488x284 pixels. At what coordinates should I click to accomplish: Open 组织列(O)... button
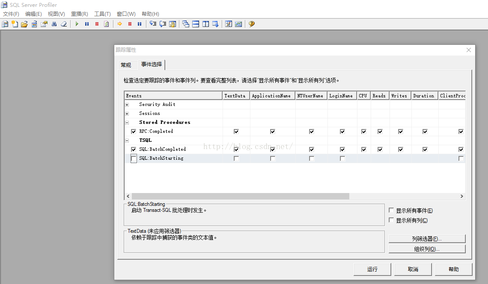[427, 249]
